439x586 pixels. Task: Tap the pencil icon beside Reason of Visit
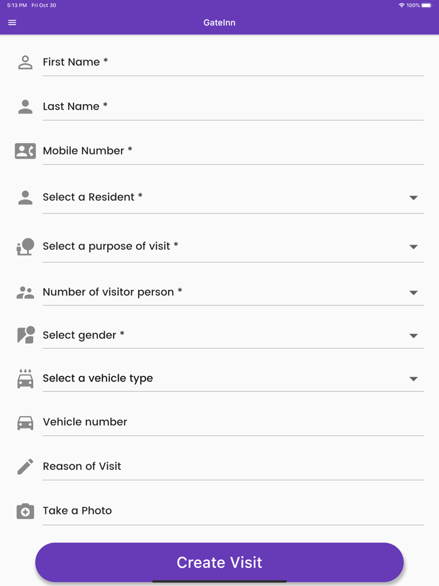pos(25,467)
